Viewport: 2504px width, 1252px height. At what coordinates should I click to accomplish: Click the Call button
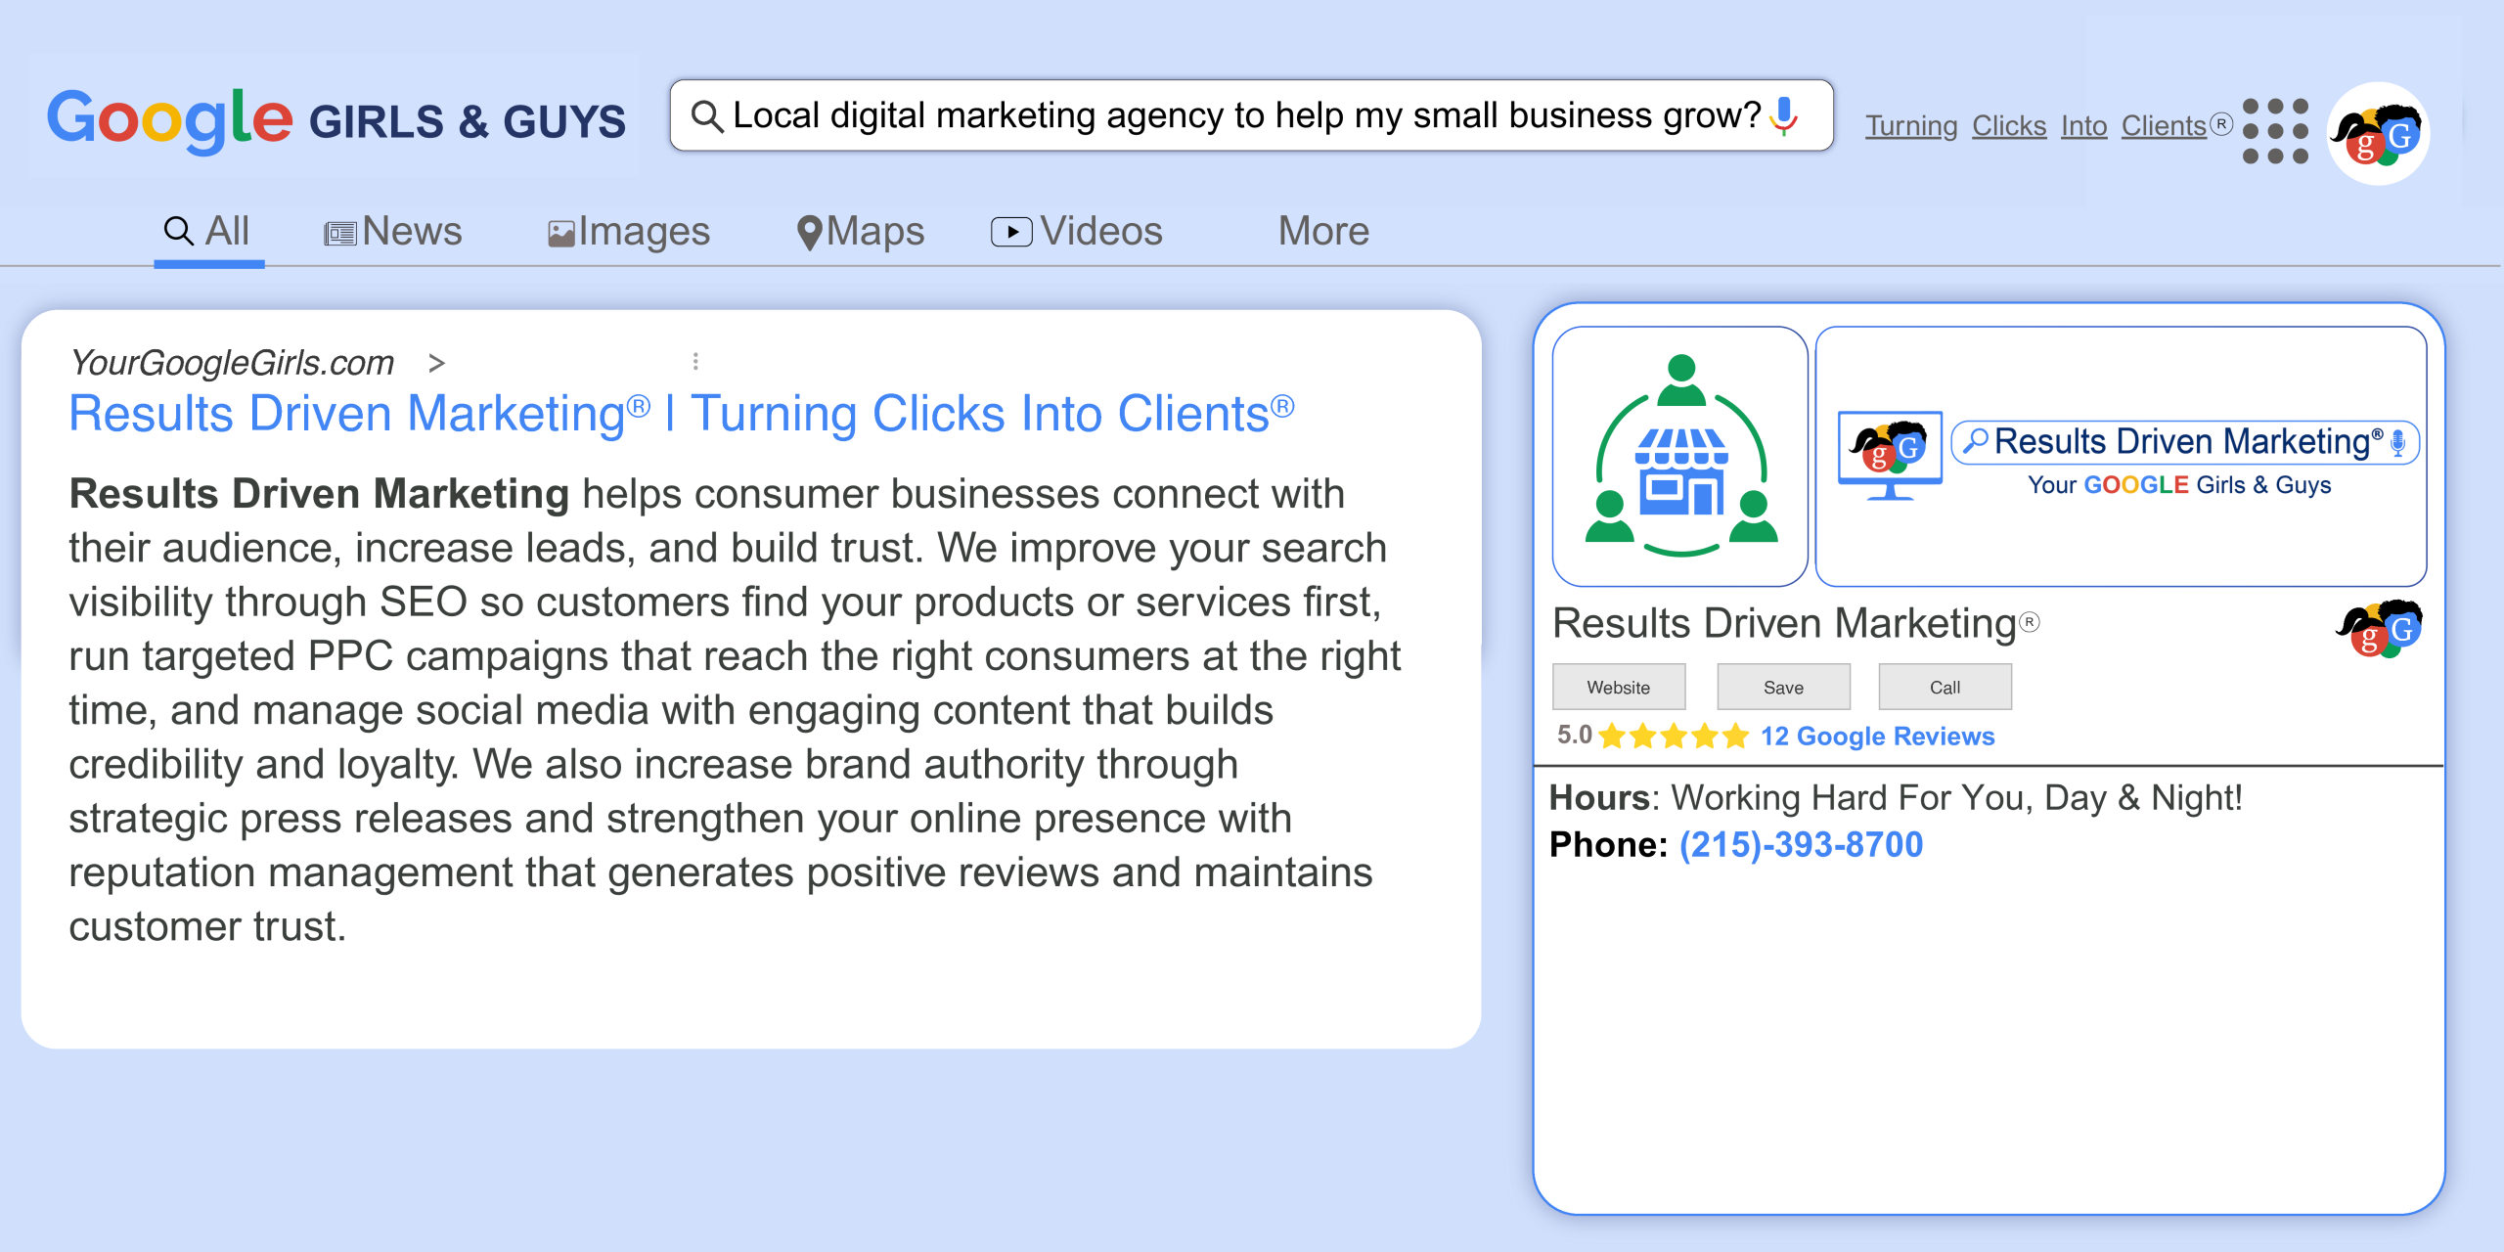1945,687
